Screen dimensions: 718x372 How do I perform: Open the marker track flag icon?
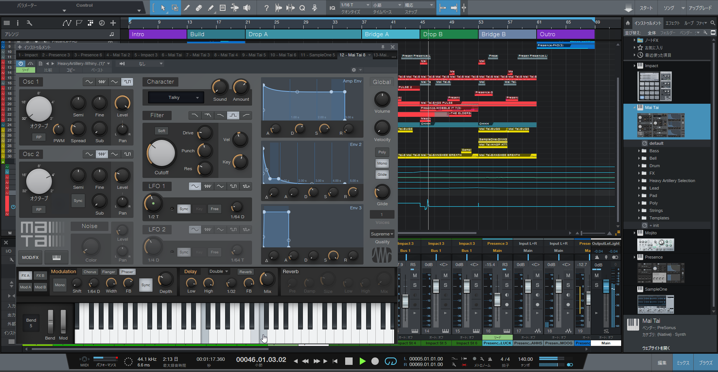[79, 23]
